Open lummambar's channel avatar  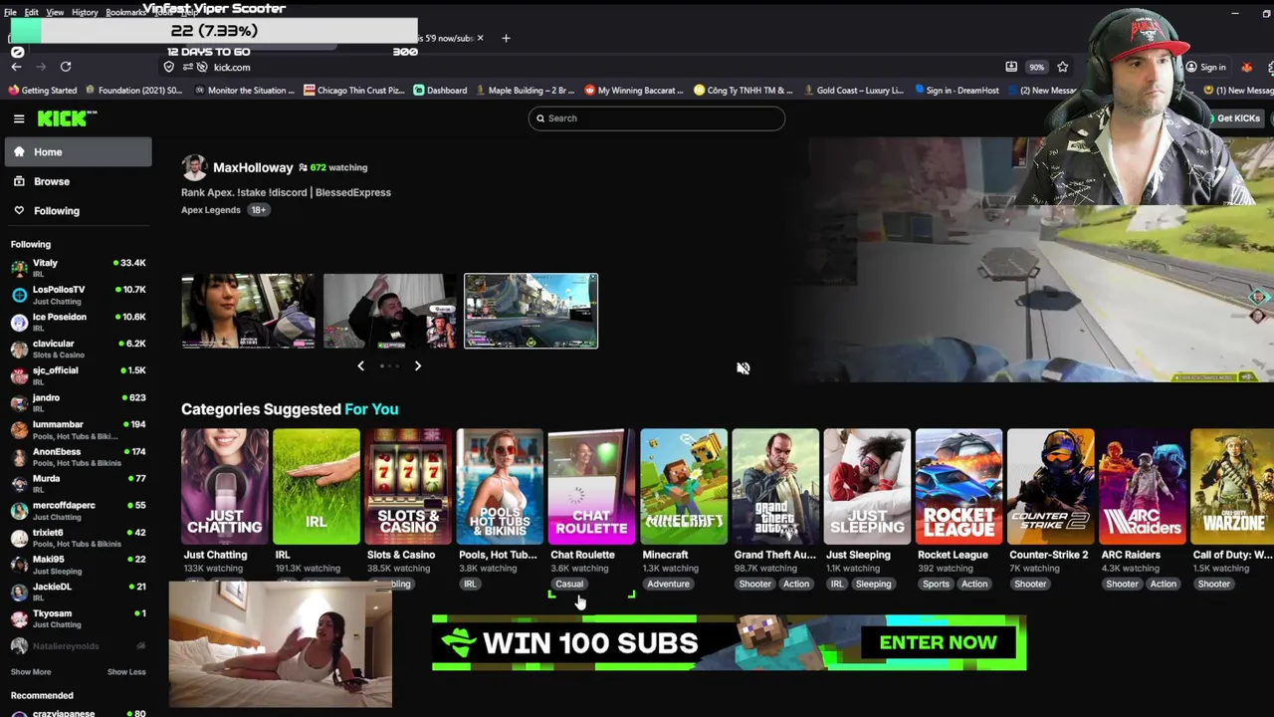click(x=19, y=429)
